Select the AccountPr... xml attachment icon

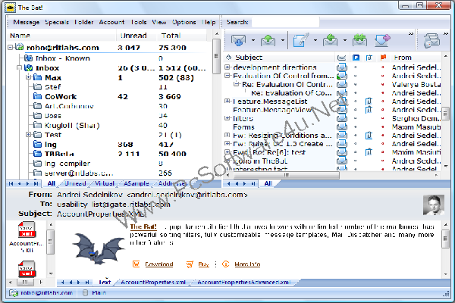[27, 230]
